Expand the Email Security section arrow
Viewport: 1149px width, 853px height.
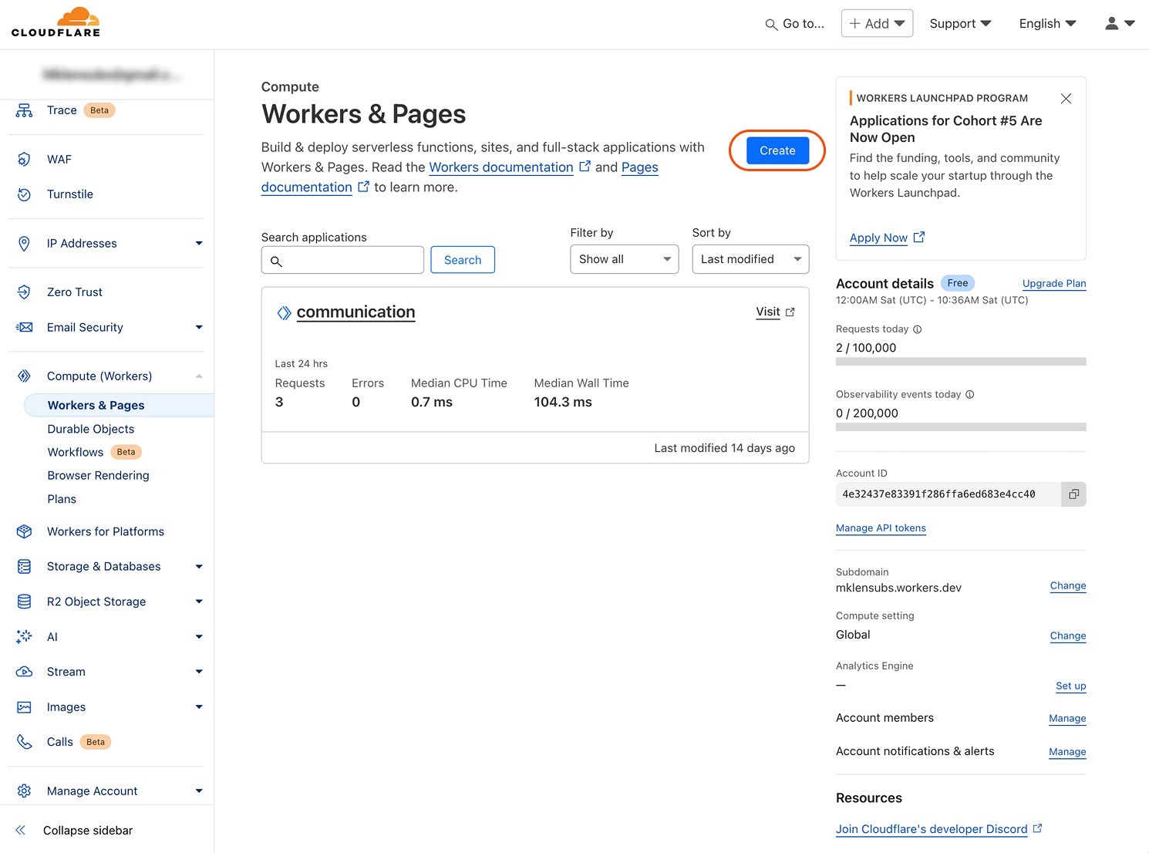click(x=199, y=328)
